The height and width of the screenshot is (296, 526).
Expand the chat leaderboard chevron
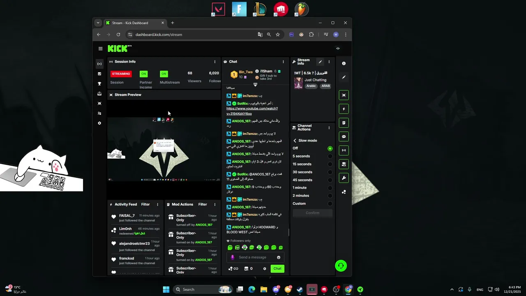(x=255, y=85)
